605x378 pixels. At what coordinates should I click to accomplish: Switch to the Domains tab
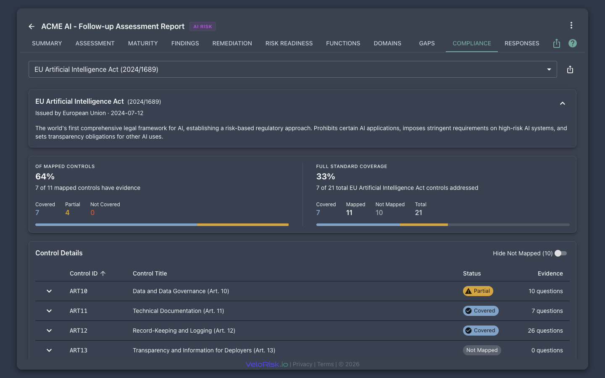tap(387, 43)
